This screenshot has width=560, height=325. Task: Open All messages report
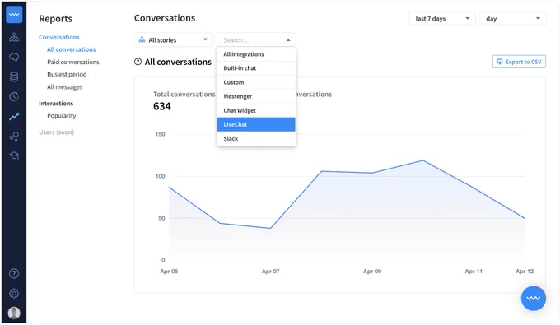(x=64, y=87)
